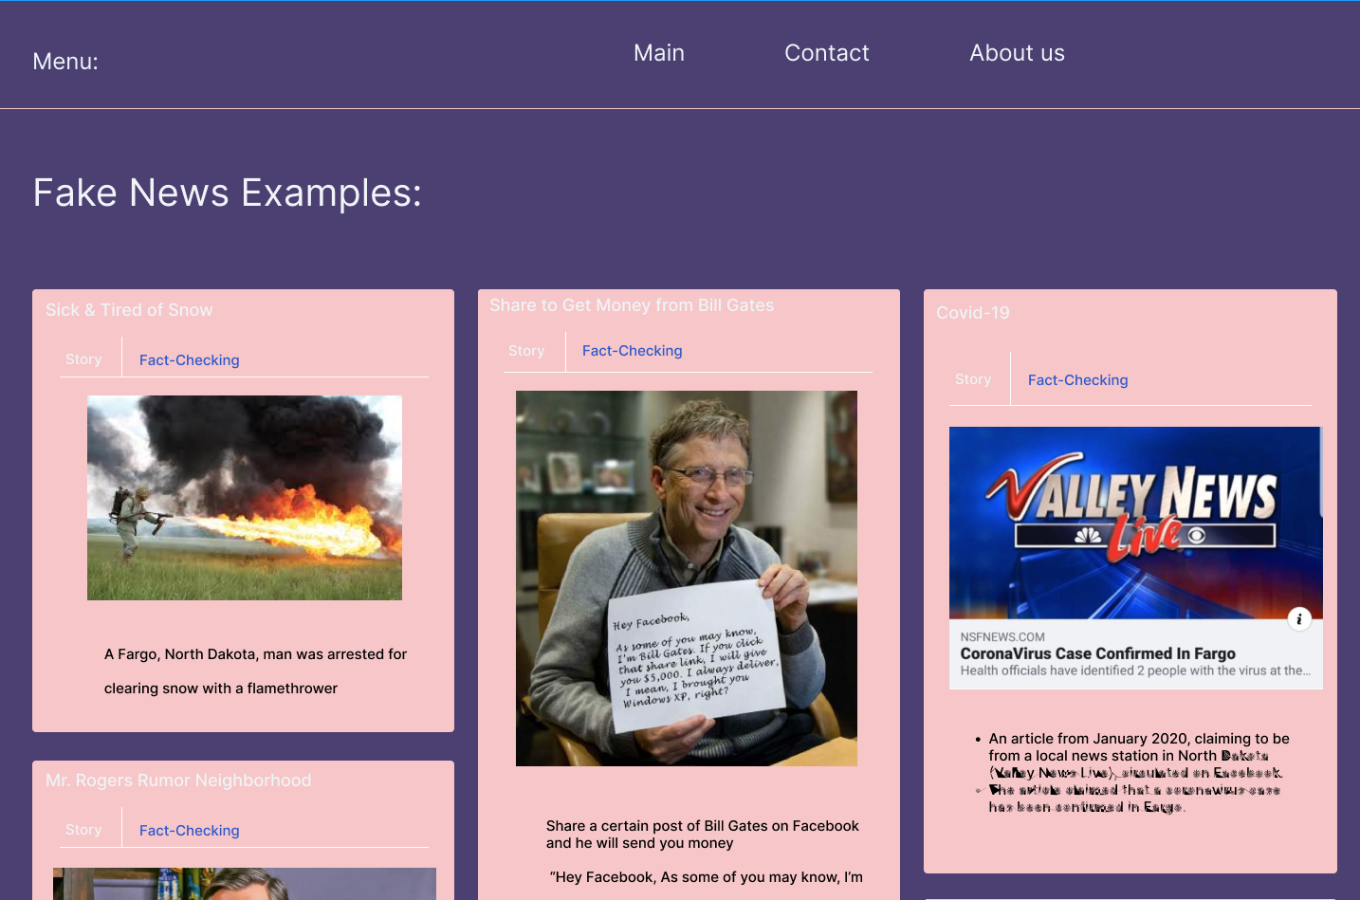Open the About us page
Viewport: 1360px width, 900px height.
click(1017, 53)
